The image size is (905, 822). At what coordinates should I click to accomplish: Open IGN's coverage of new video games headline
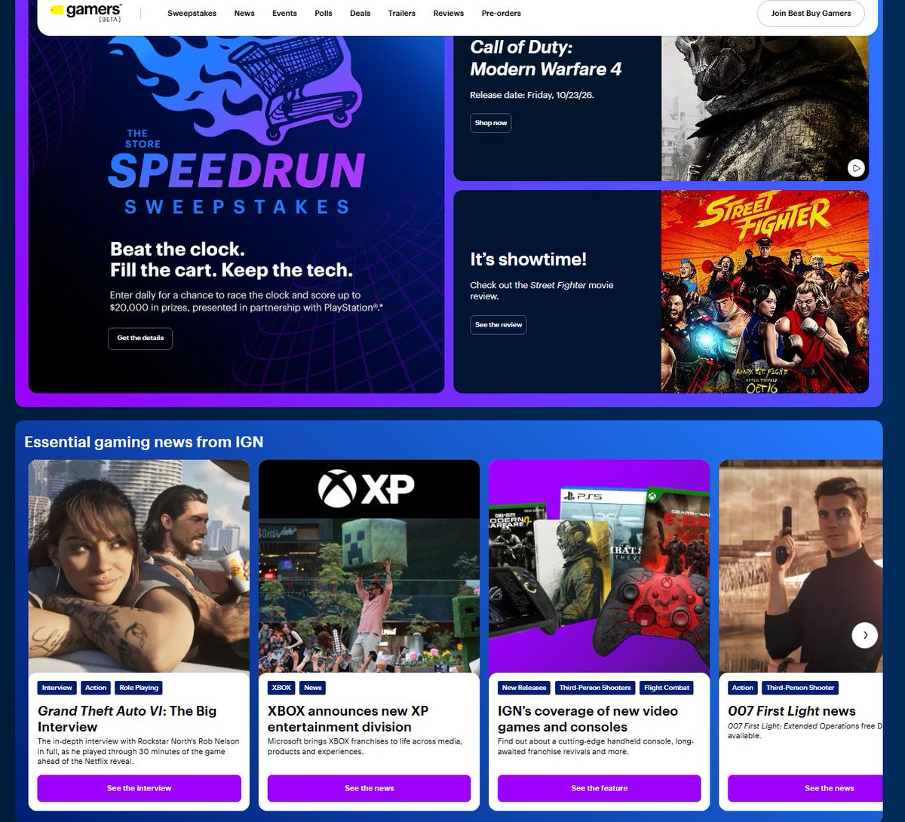(587, 719)
